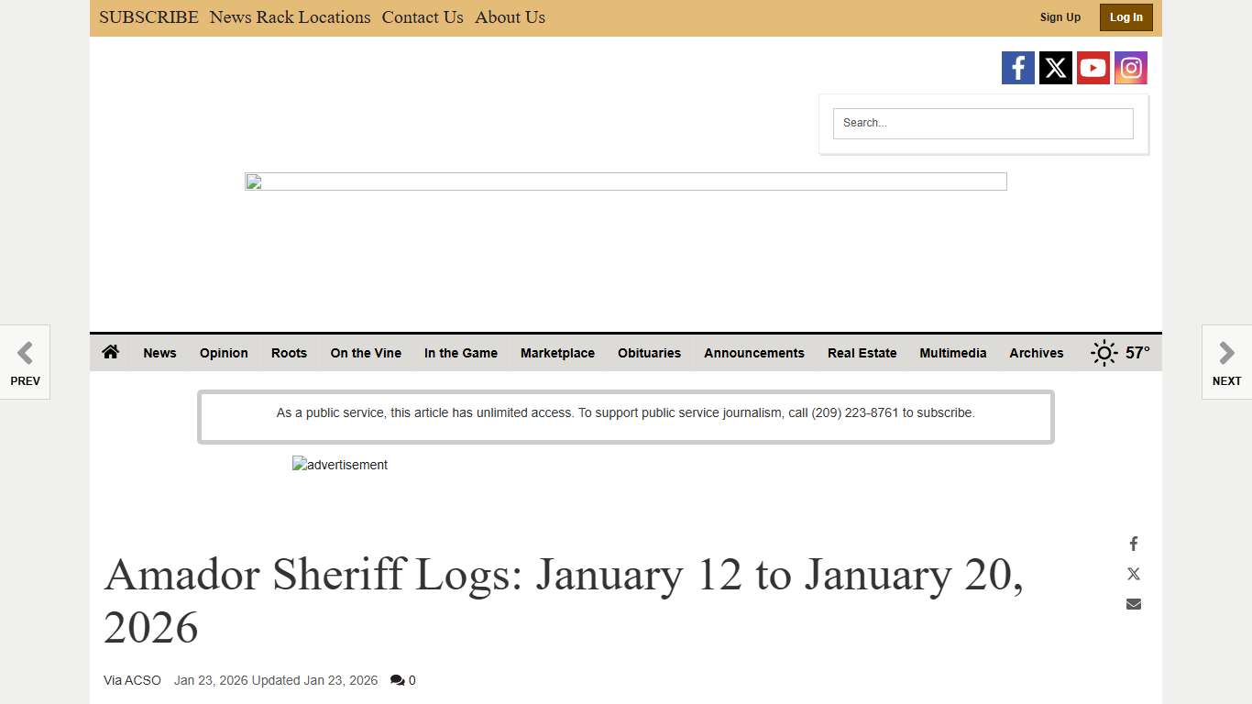Switch to the Marketplace section
The height and width of the screenshot is (704, 1252).
click(x=557, y=353)
